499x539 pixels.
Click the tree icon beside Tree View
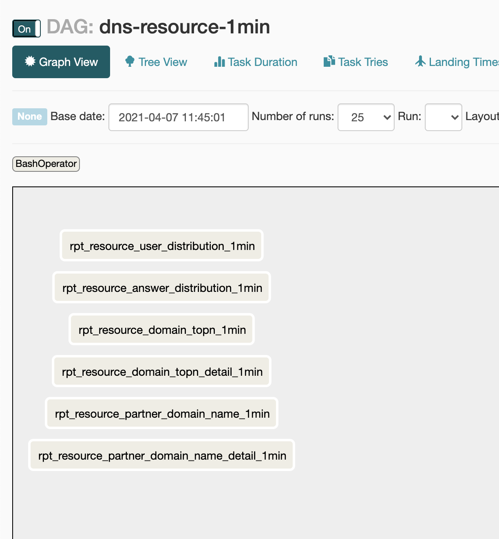coord(130,61)
